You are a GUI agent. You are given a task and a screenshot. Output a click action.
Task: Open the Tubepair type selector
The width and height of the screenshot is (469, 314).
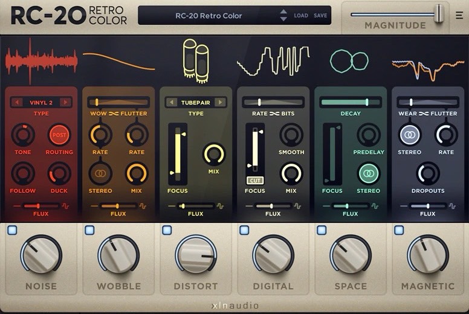coord(196,103)
